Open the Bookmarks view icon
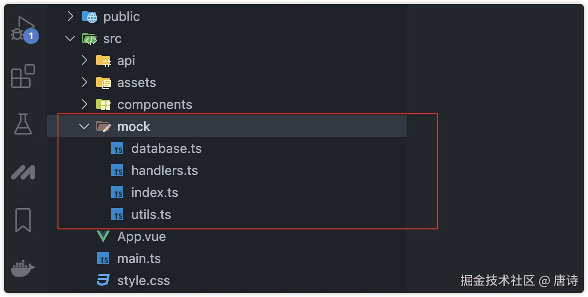 [23, 220]
